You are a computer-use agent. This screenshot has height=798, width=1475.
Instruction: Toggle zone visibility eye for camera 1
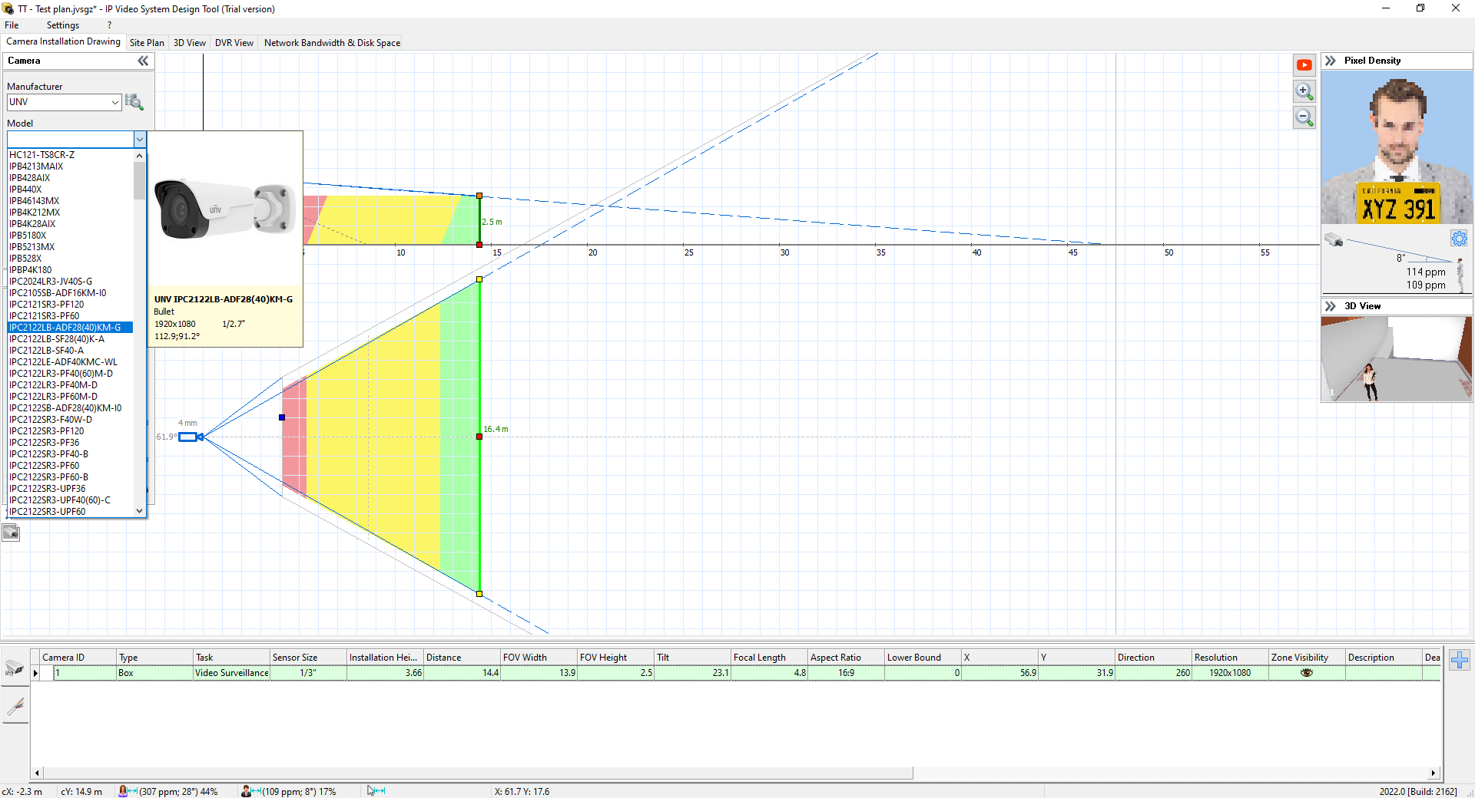tap(1306, 673)
